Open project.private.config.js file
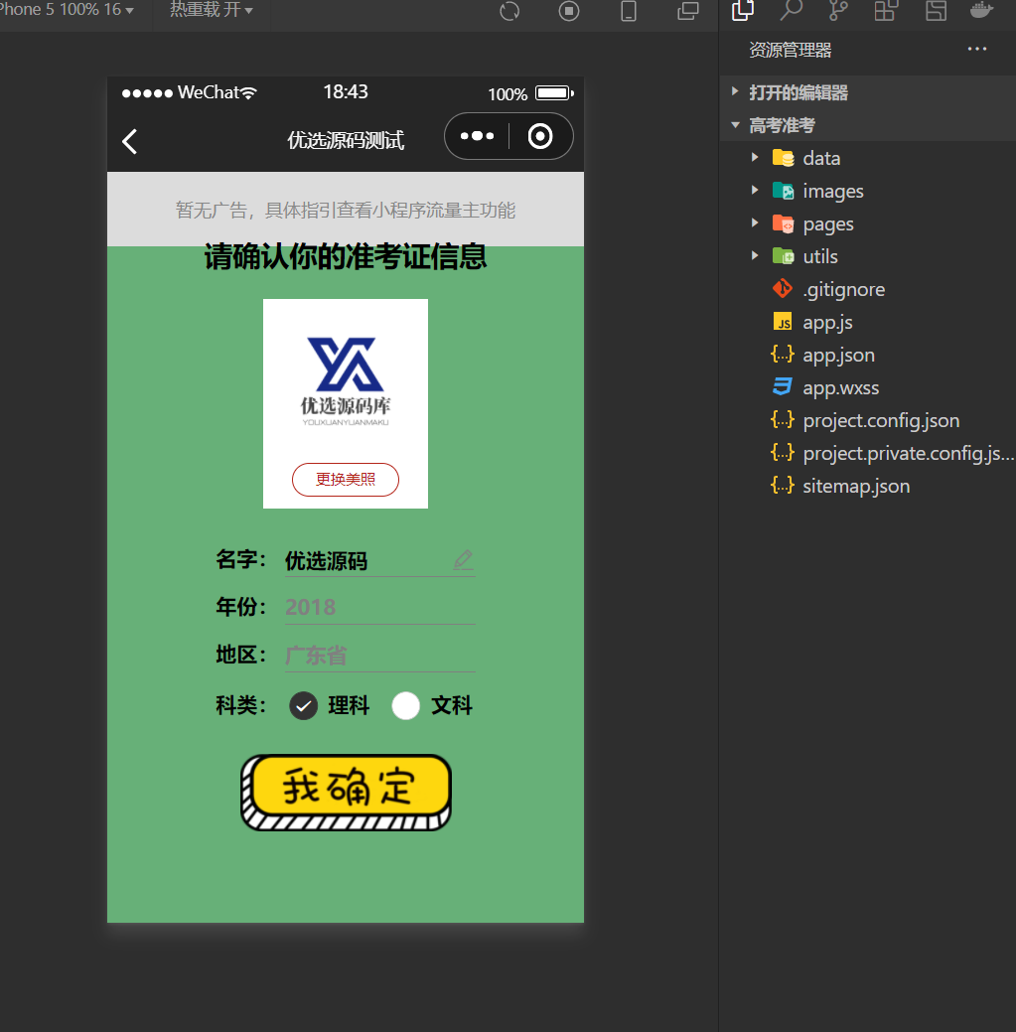Viewport: 1016px width, 1032px height. 908,454
